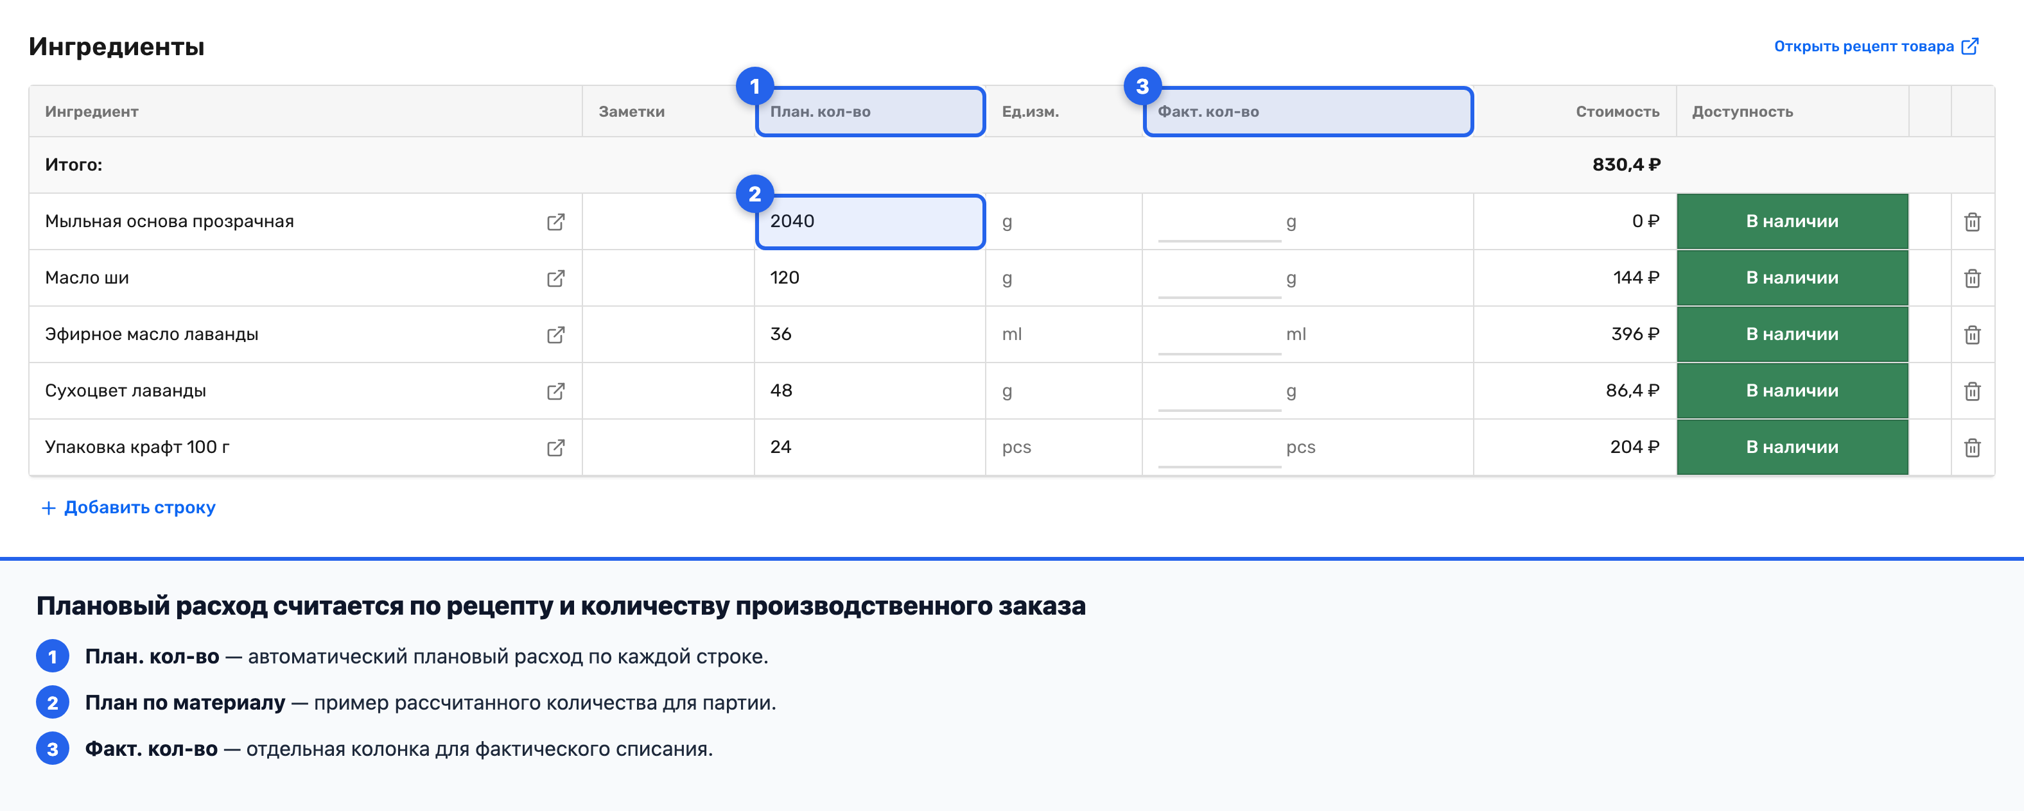Open Мыльная основа прозрачная external link icon
Viewport: 2024px width, 811px height.
[555, 222]
